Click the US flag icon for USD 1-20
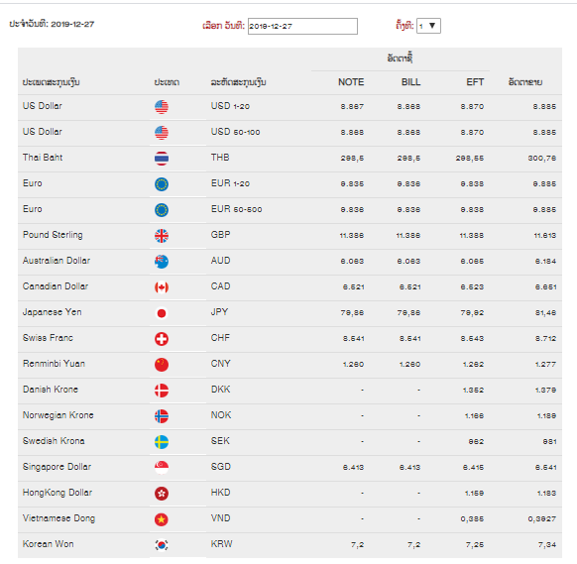Screen dimensions: 577x564 click(162, 107)
